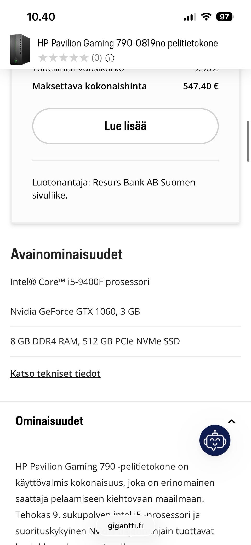Tap the gigantti.fi address pill
251x545 pixels.
pos(125,526)
